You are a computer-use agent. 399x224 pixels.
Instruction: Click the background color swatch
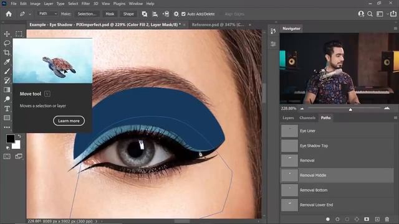click(17, 145)
